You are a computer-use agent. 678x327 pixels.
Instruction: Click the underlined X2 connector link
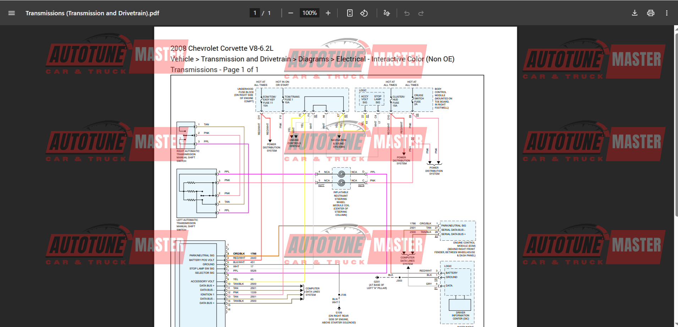pyautogui.click(x=435, y=279)
